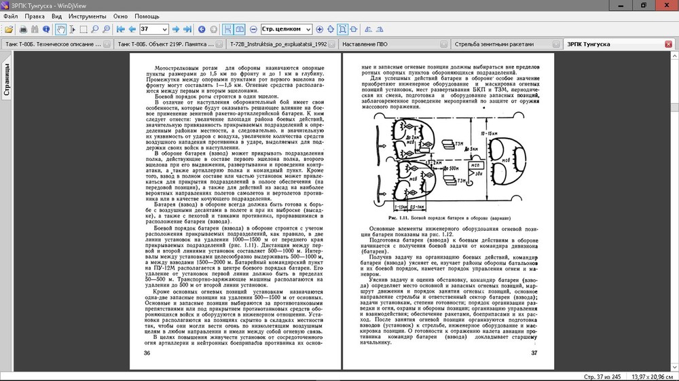
Task: Close the 'ЗРПК Тунгуска' tab
Action: (669, 44)
